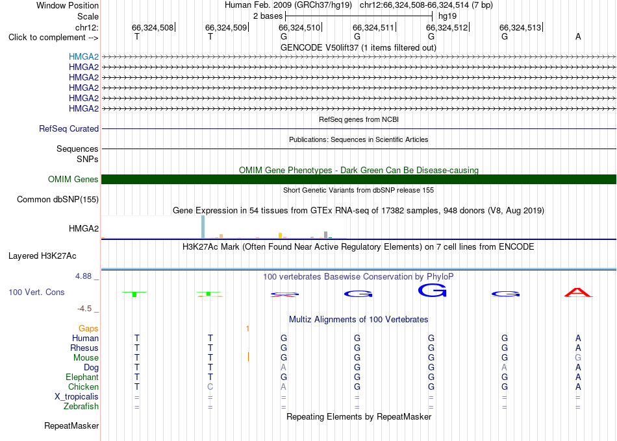Click the 'X_tropicalis' species label
Screen dimensions: 617x441
pyautogui.click(x=77, y=397)
